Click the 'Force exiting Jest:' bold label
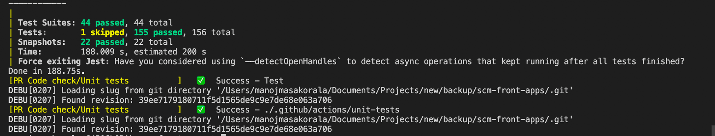715x136 pixels. [64, 61]
